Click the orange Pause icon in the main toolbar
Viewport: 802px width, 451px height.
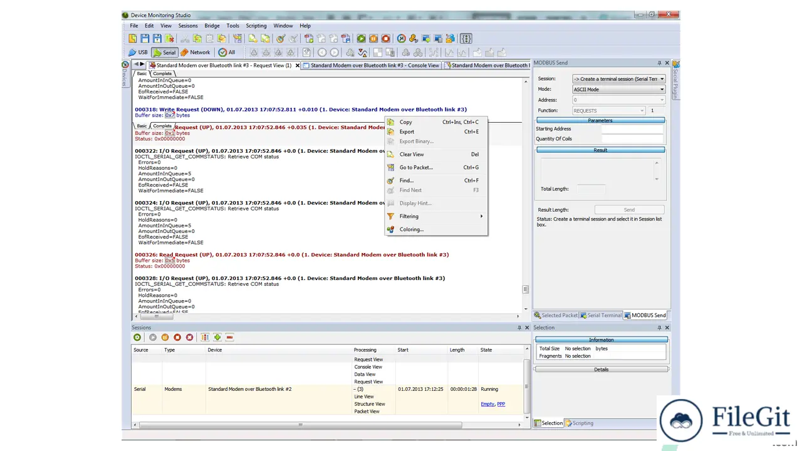pos(373,38)
